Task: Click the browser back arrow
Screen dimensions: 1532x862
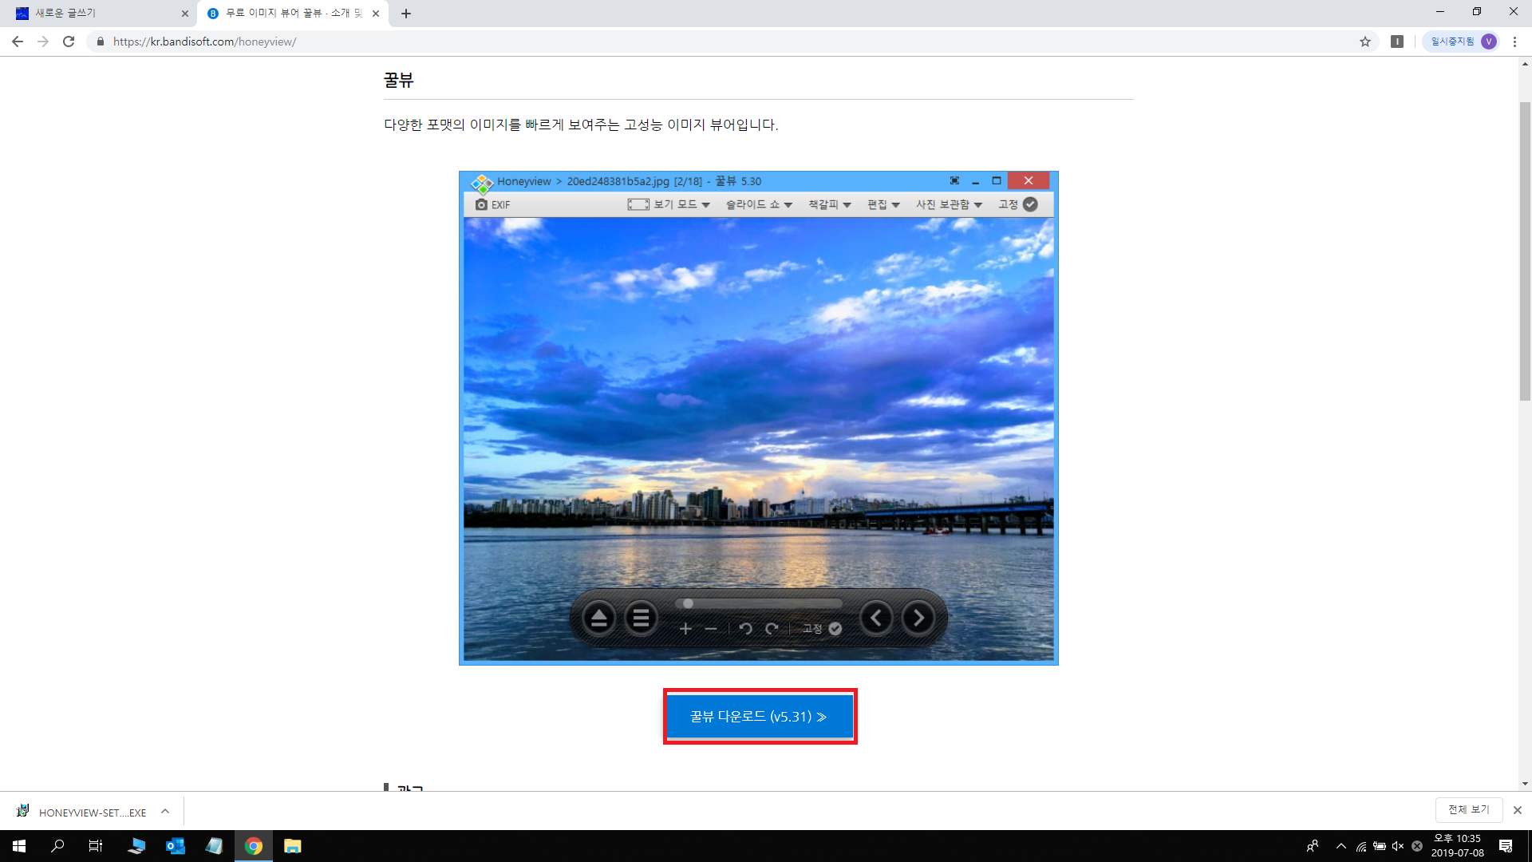Action: (x=18, y=42)
